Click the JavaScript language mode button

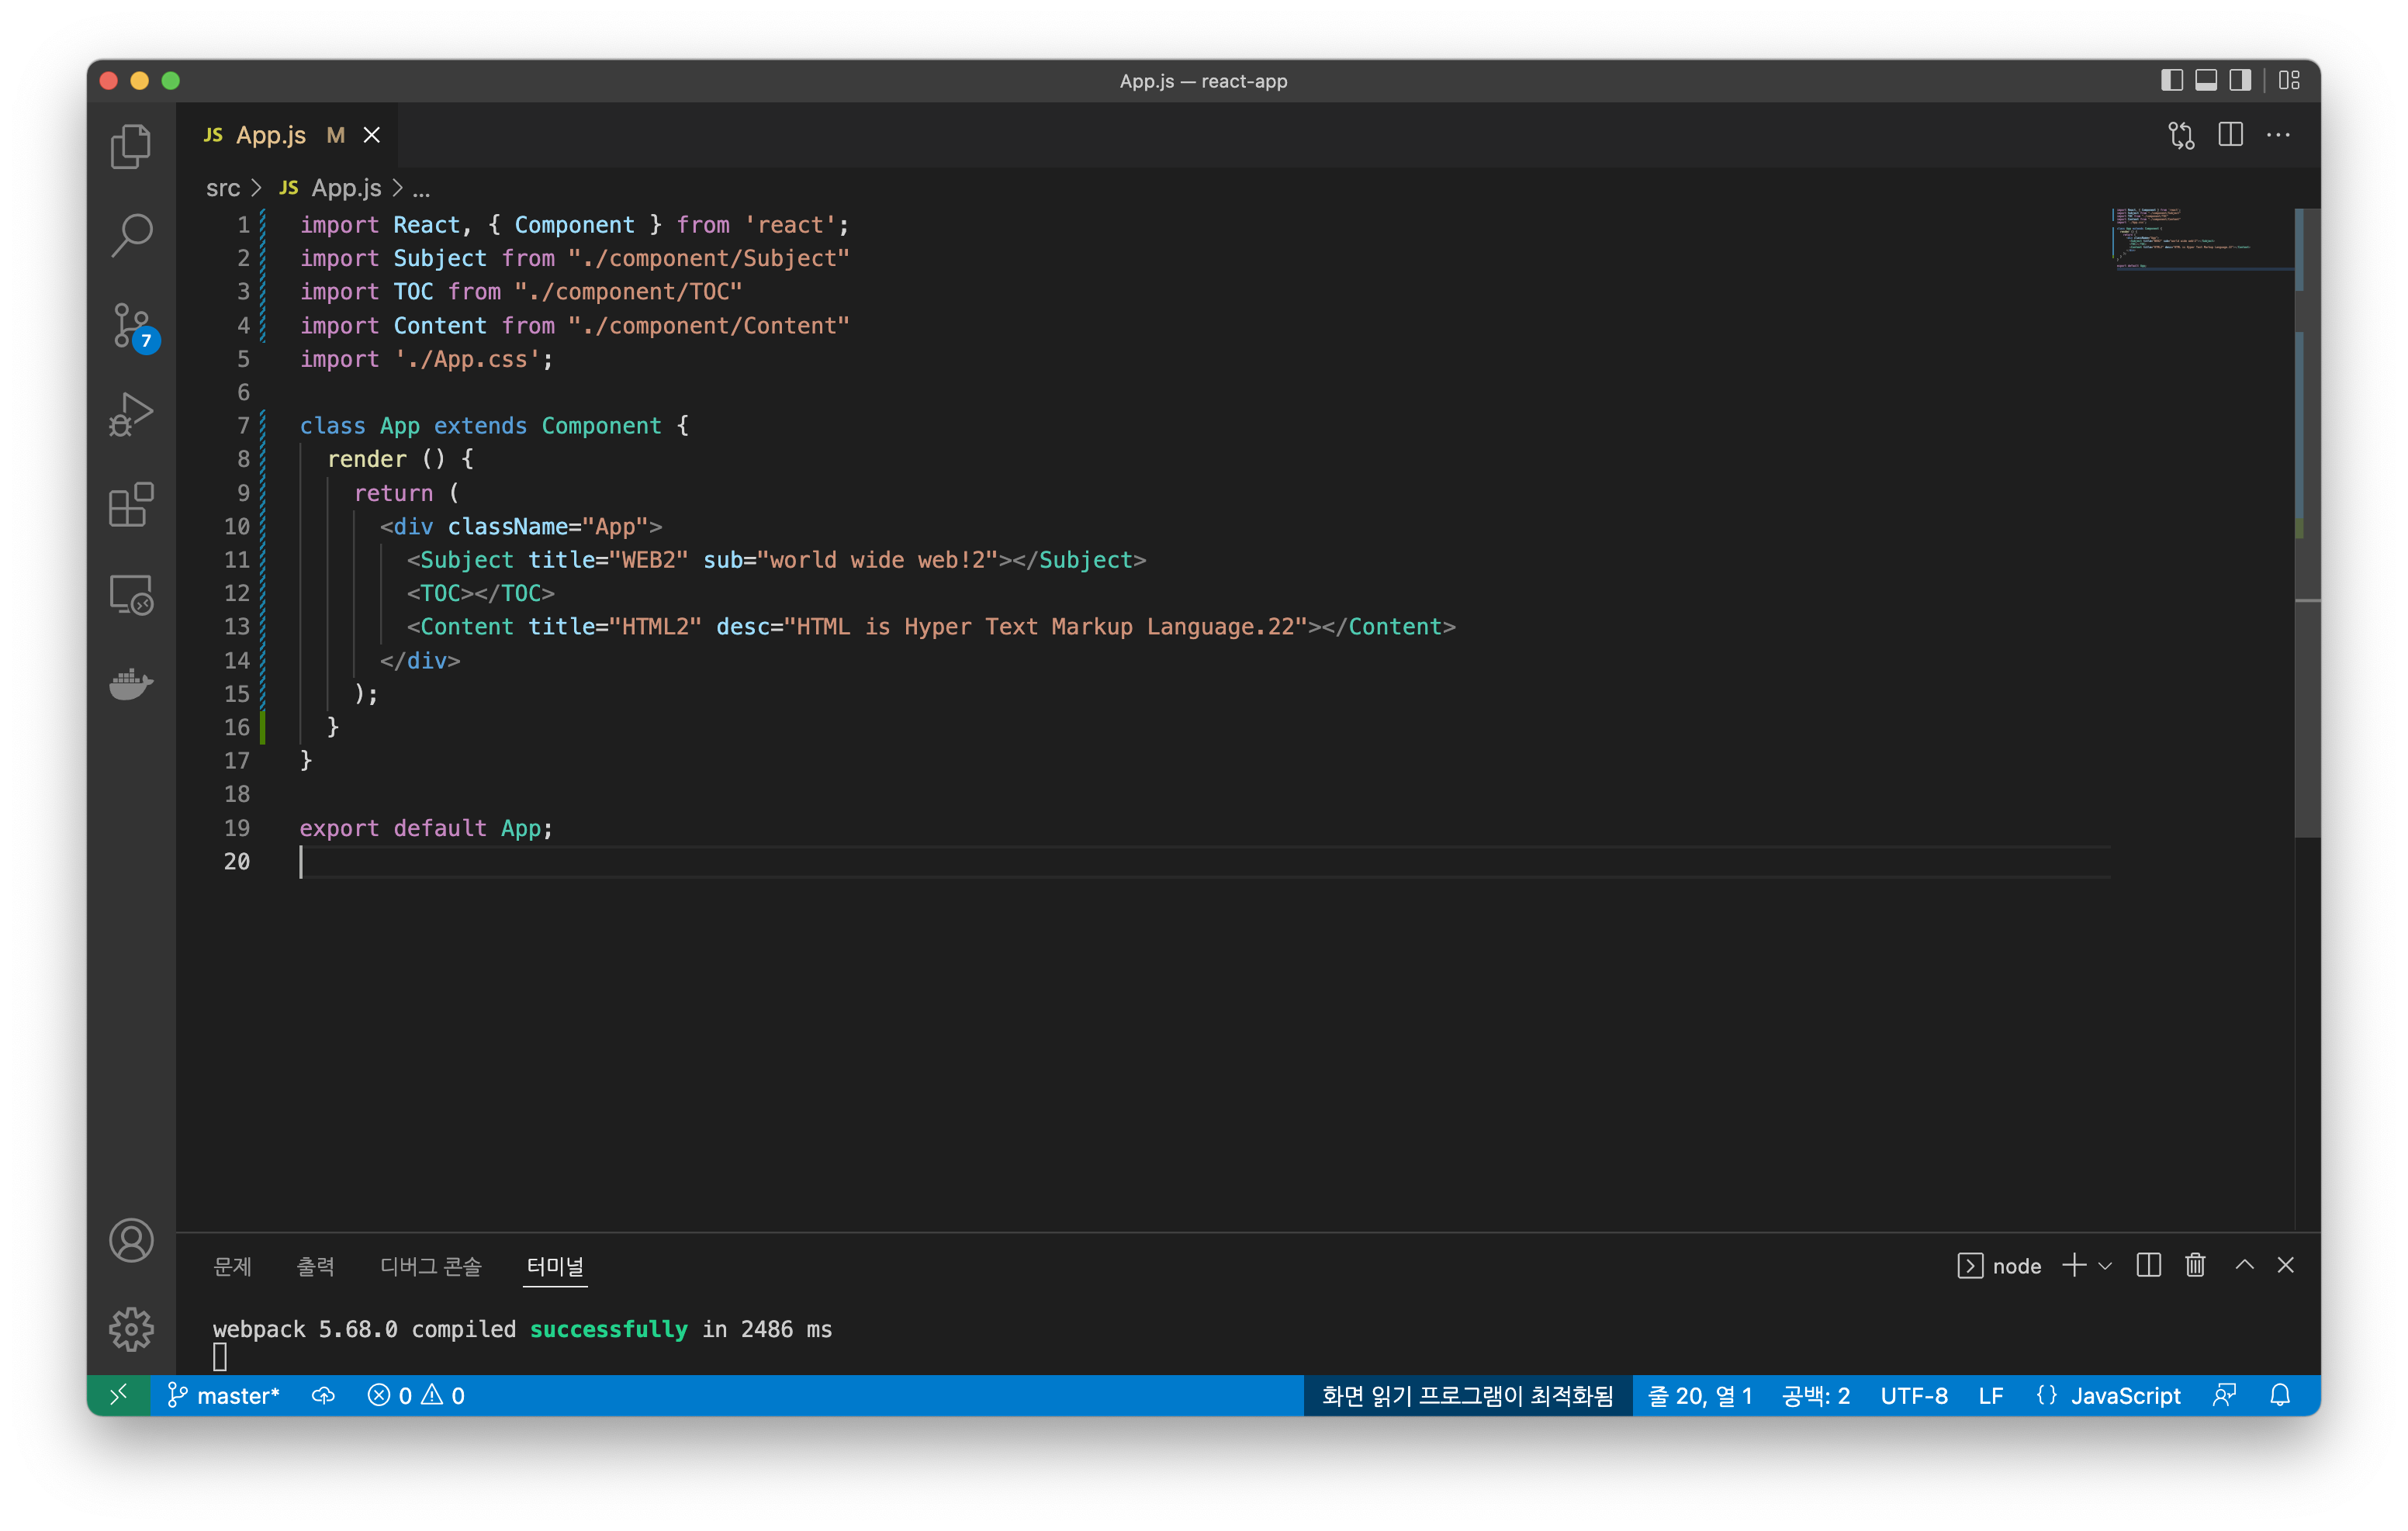[x=2124, y=1395]
